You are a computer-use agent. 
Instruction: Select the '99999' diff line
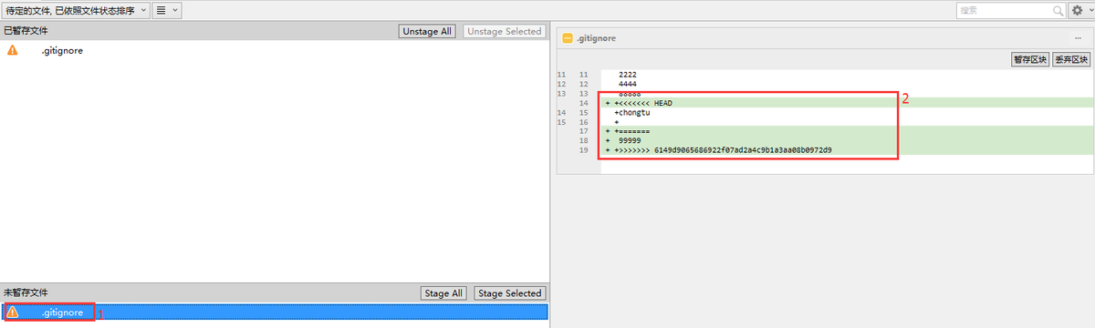click(847, 140)
